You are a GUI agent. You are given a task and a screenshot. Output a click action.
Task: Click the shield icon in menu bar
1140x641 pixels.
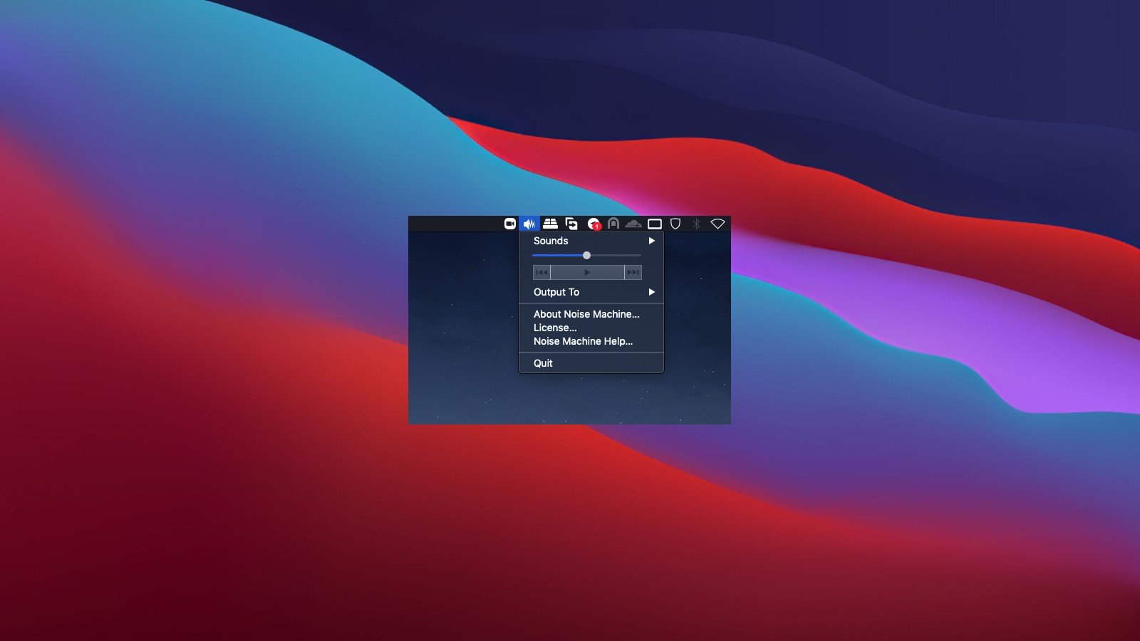click(x=675, y=224)
